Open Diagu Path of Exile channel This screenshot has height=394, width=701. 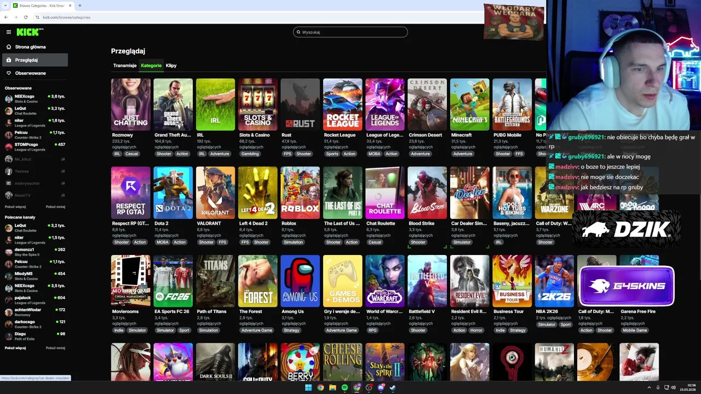(35, 335)
